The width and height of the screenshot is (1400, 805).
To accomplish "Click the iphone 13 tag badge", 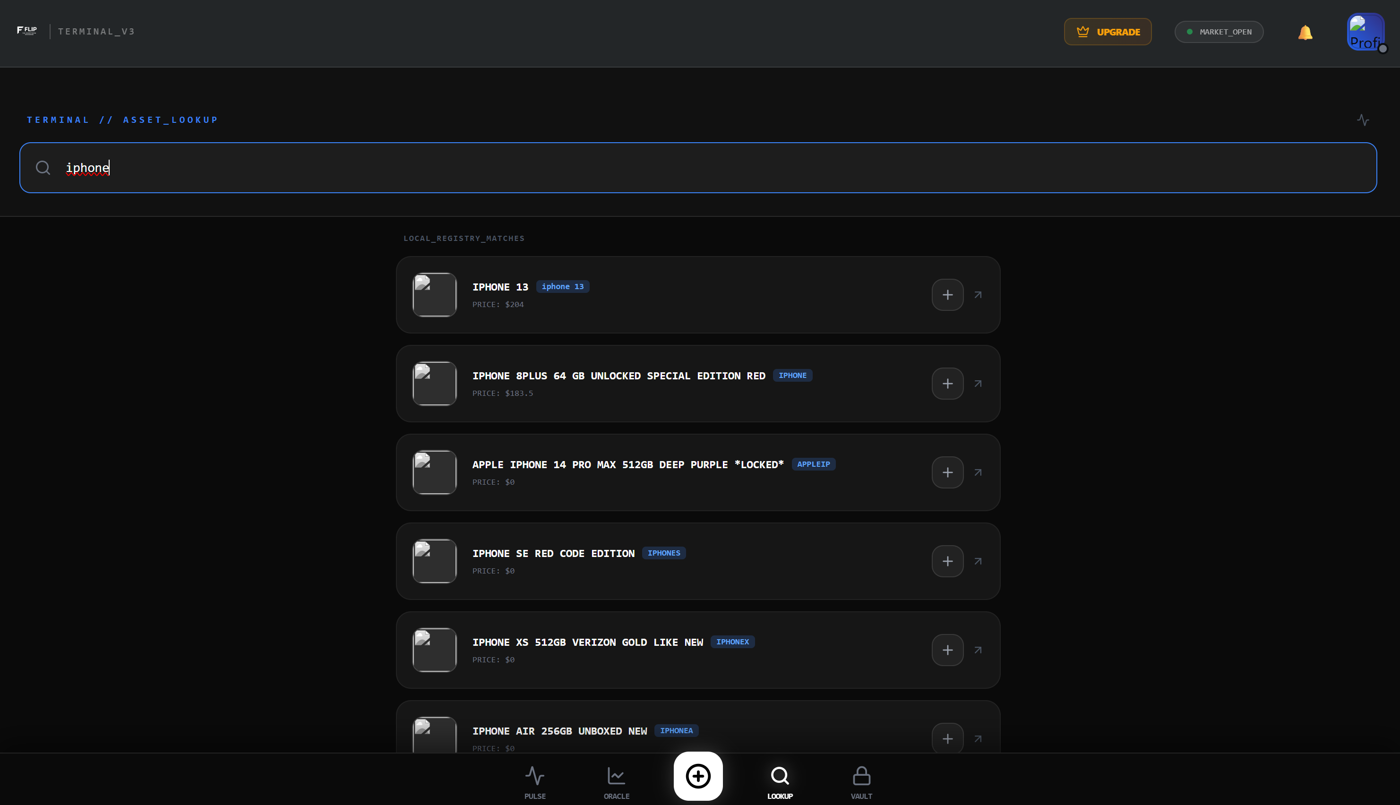I will click(x=562, y=286).
